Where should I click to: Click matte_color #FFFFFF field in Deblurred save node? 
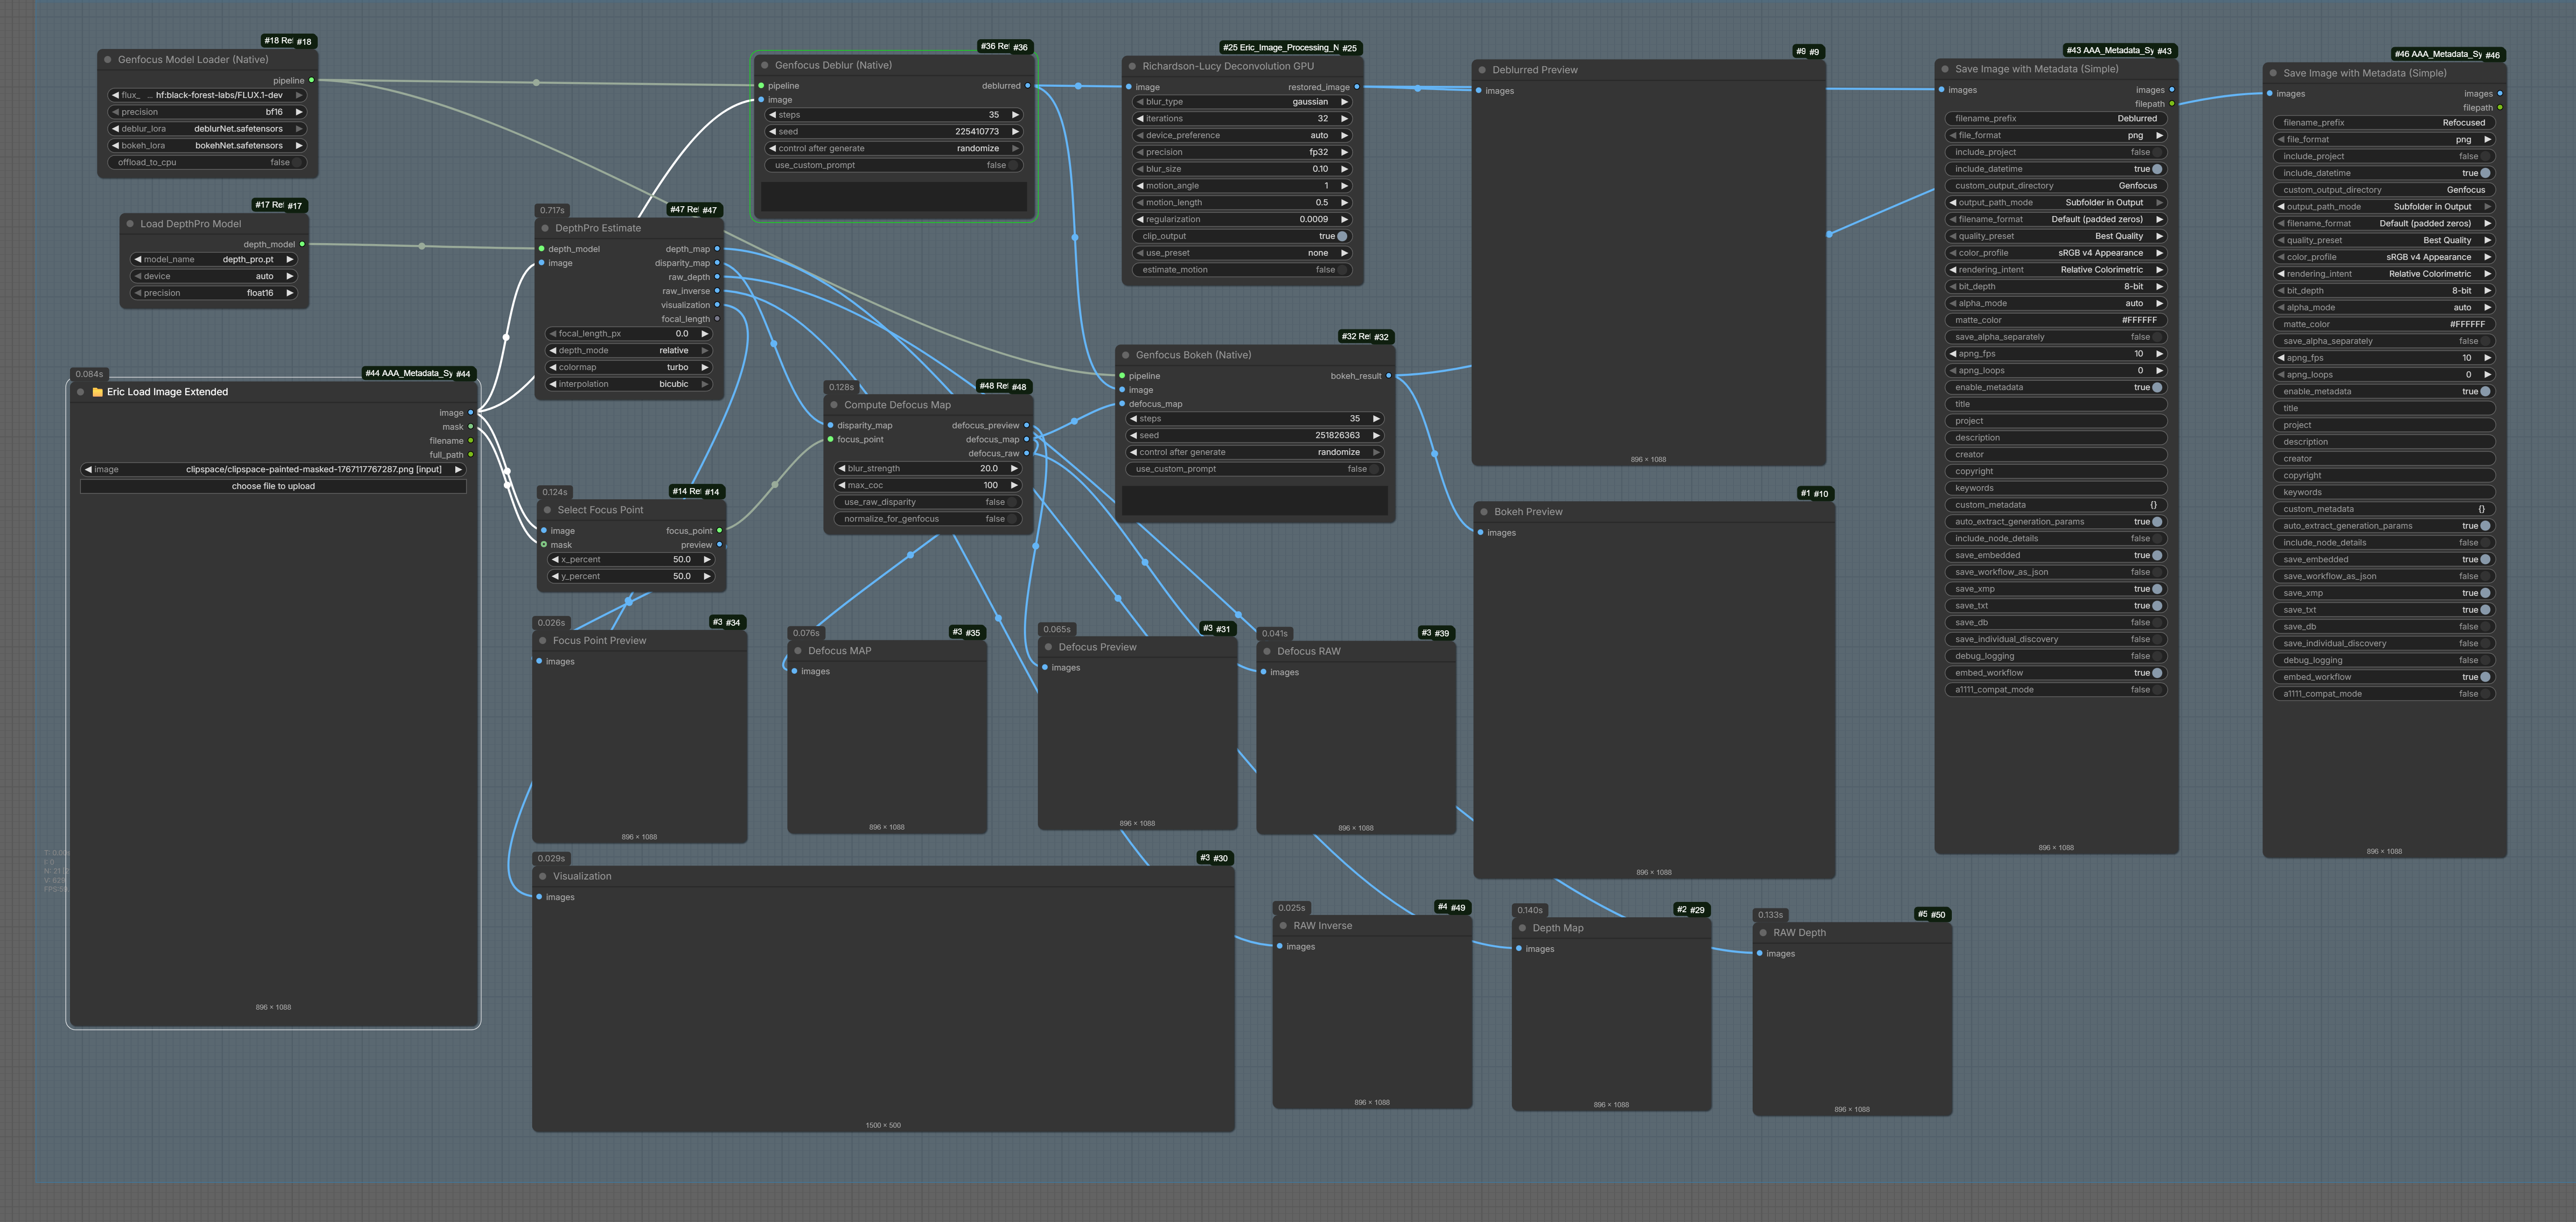click(x=2056, y=320)
